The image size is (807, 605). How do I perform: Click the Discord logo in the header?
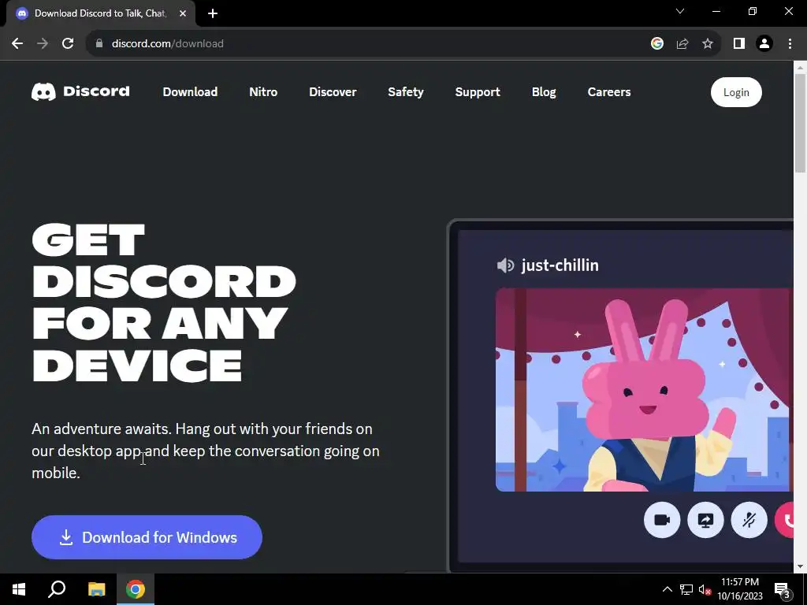pos(80,91)
